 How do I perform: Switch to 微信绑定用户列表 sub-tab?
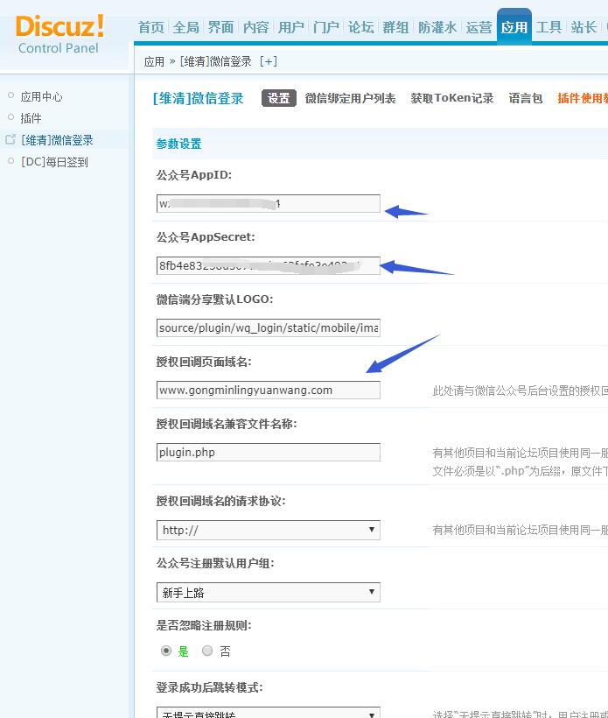351,98
